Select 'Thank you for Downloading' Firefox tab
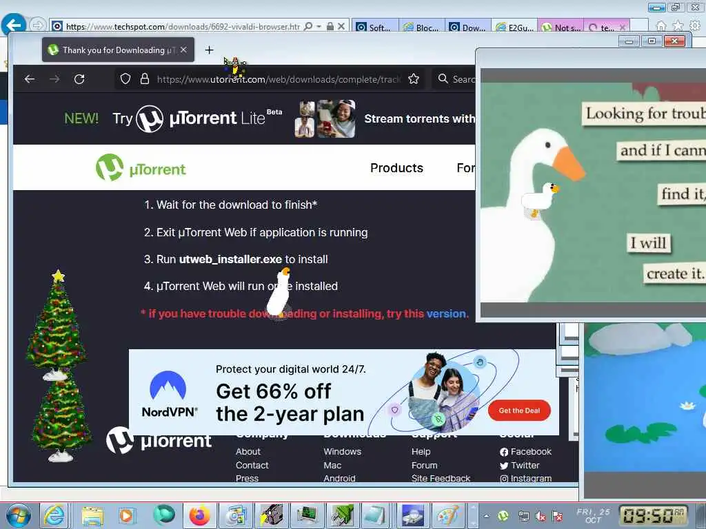706x529 pixels. (118, 50)
